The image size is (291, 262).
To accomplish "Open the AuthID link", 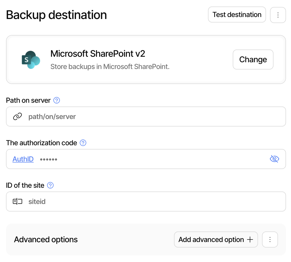I will pos(23,159).
